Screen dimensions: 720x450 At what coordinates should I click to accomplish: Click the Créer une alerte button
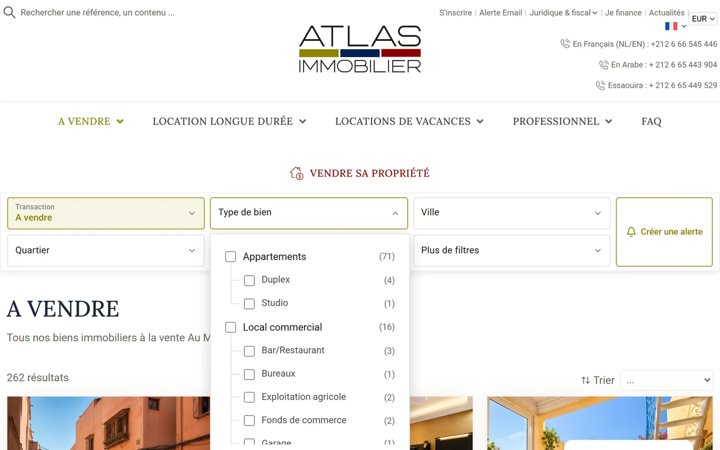coord(664,232)
